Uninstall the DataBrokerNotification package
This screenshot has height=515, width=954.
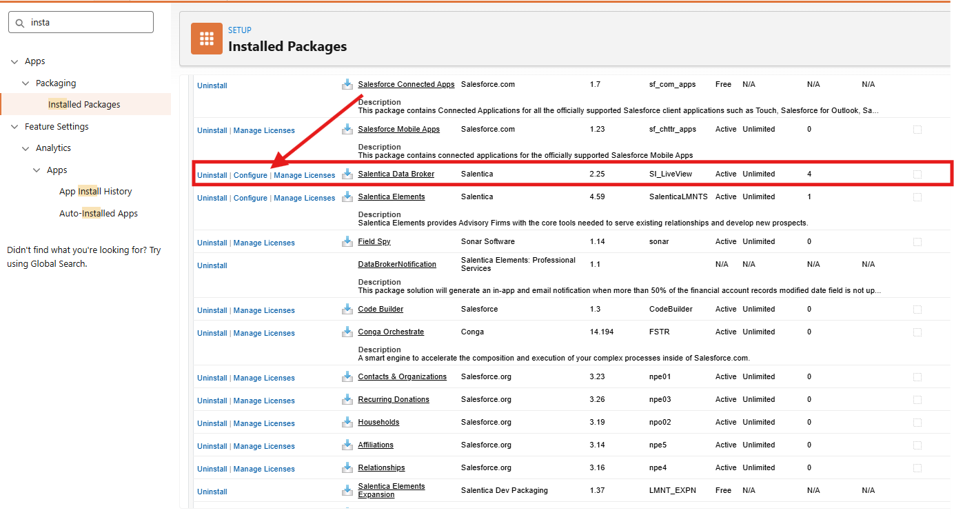pos(212,265)
